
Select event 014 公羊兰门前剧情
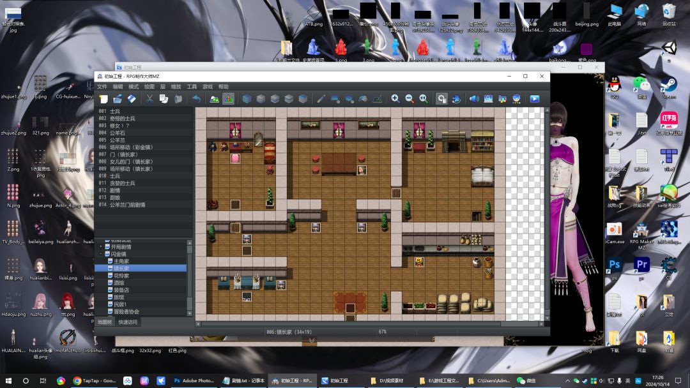144,205
